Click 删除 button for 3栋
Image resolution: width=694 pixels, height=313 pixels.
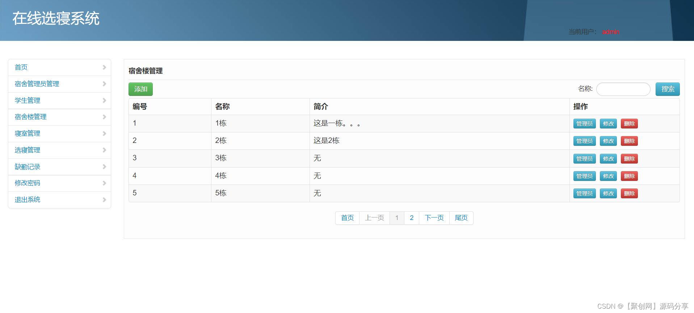[629, 159]
